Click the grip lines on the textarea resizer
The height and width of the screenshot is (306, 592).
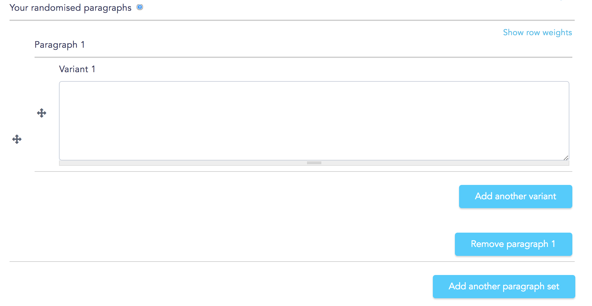pyautogui.click(x=314, y=163)
